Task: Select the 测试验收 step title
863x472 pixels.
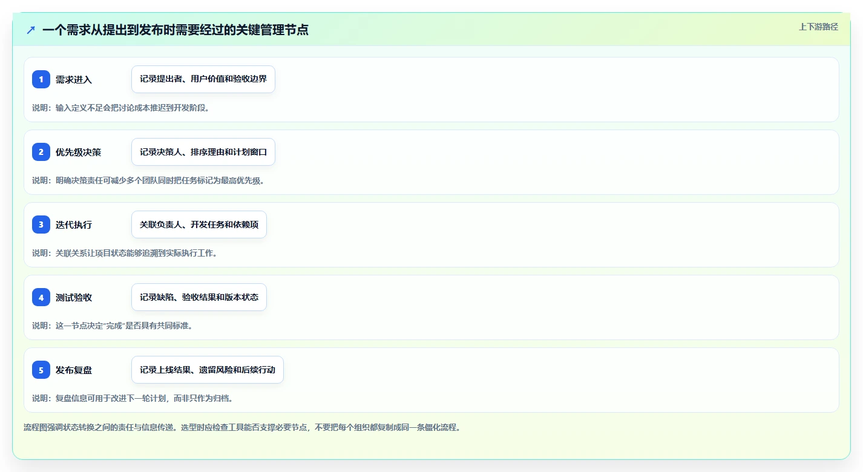Action: (74, 298)
